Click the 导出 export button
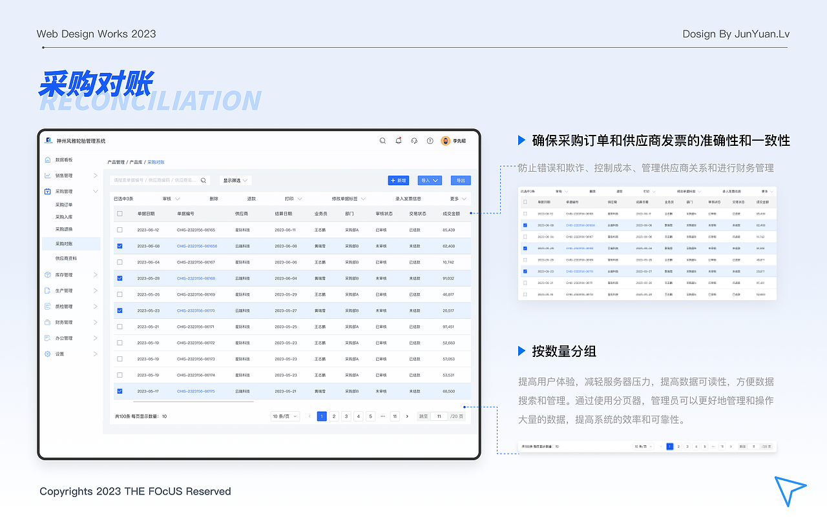 tap(461, 181)
